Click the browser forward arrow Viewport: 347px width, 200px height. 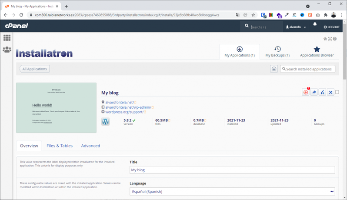pos(13,15)
